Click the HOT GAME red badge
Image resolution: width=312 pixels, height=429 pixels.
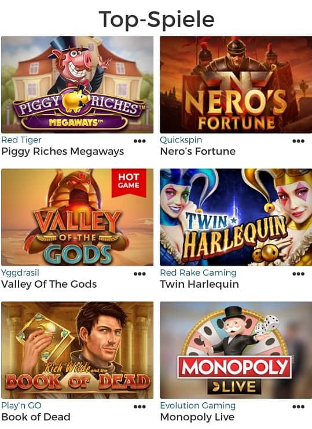pyautogui.click(x=129, y=182)
